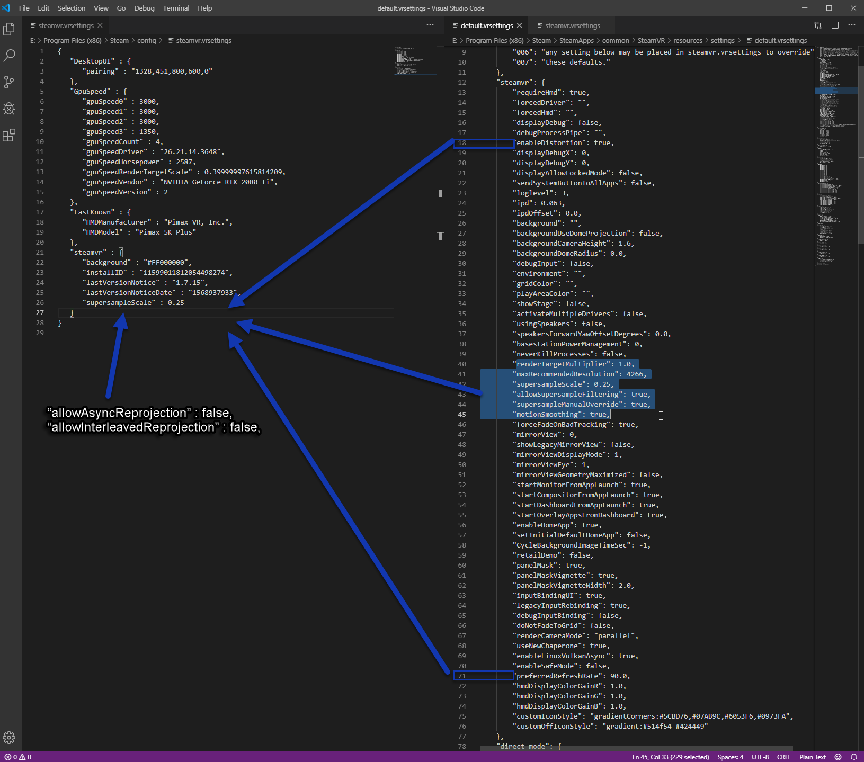Click "motionSmoothing": true line
The image size is (864, 762).
[x=562, y=414]
